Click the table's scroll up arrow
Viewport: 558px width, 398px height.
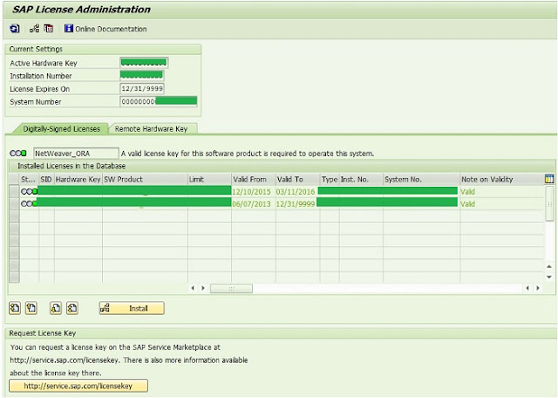tap(549, 266)
